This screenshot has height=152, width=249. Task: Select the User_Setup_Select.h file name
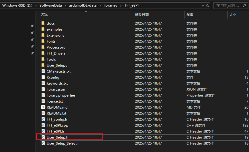tap(63, 143)
